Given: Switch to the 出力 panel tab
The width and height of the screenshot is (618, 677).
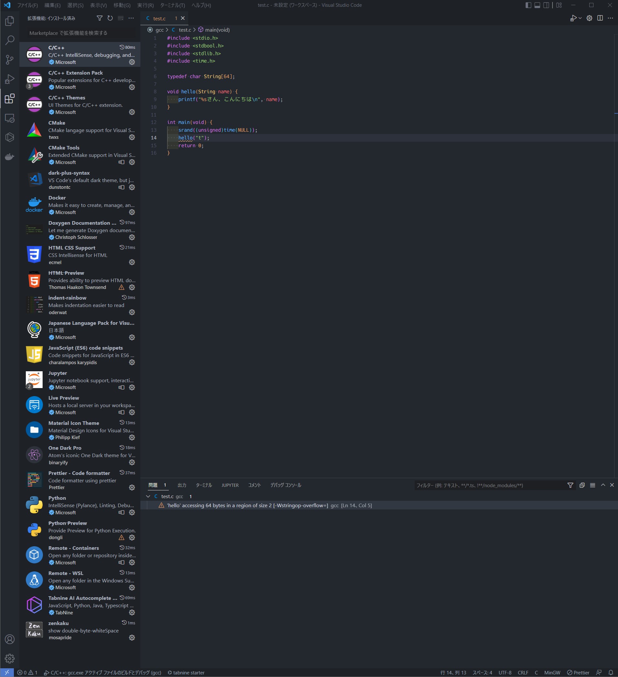Looking at the screenshot, I should pyautogui.click(x=182, y=485).
